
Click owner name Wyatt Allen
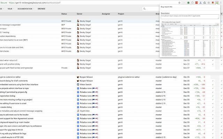click(85, 111)
